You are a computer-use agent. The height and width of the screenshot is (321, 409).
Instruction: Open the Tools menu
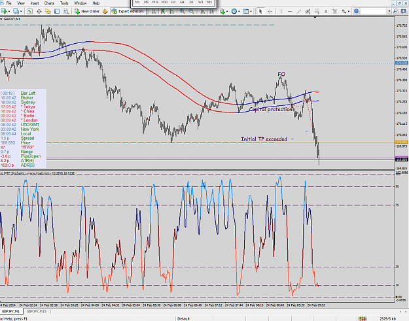click(64, 3)
